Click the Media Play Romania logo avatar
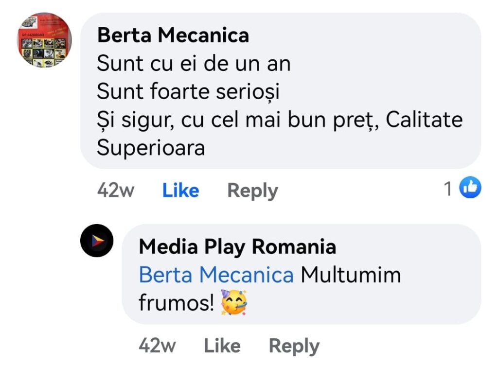The width and height of the screenshot is (498, 366). point(97,241)
